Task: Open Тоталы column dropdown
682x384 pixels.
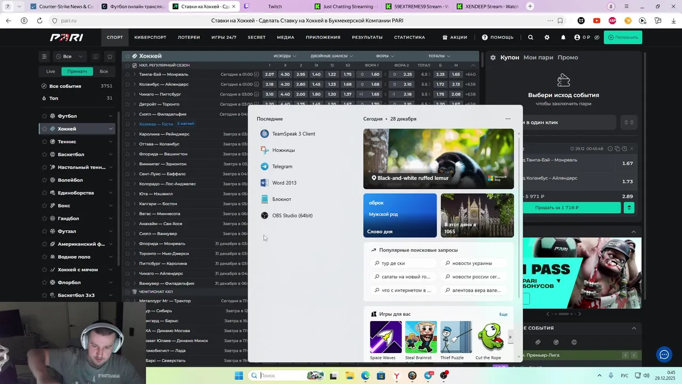Action: tap(439, 55)
